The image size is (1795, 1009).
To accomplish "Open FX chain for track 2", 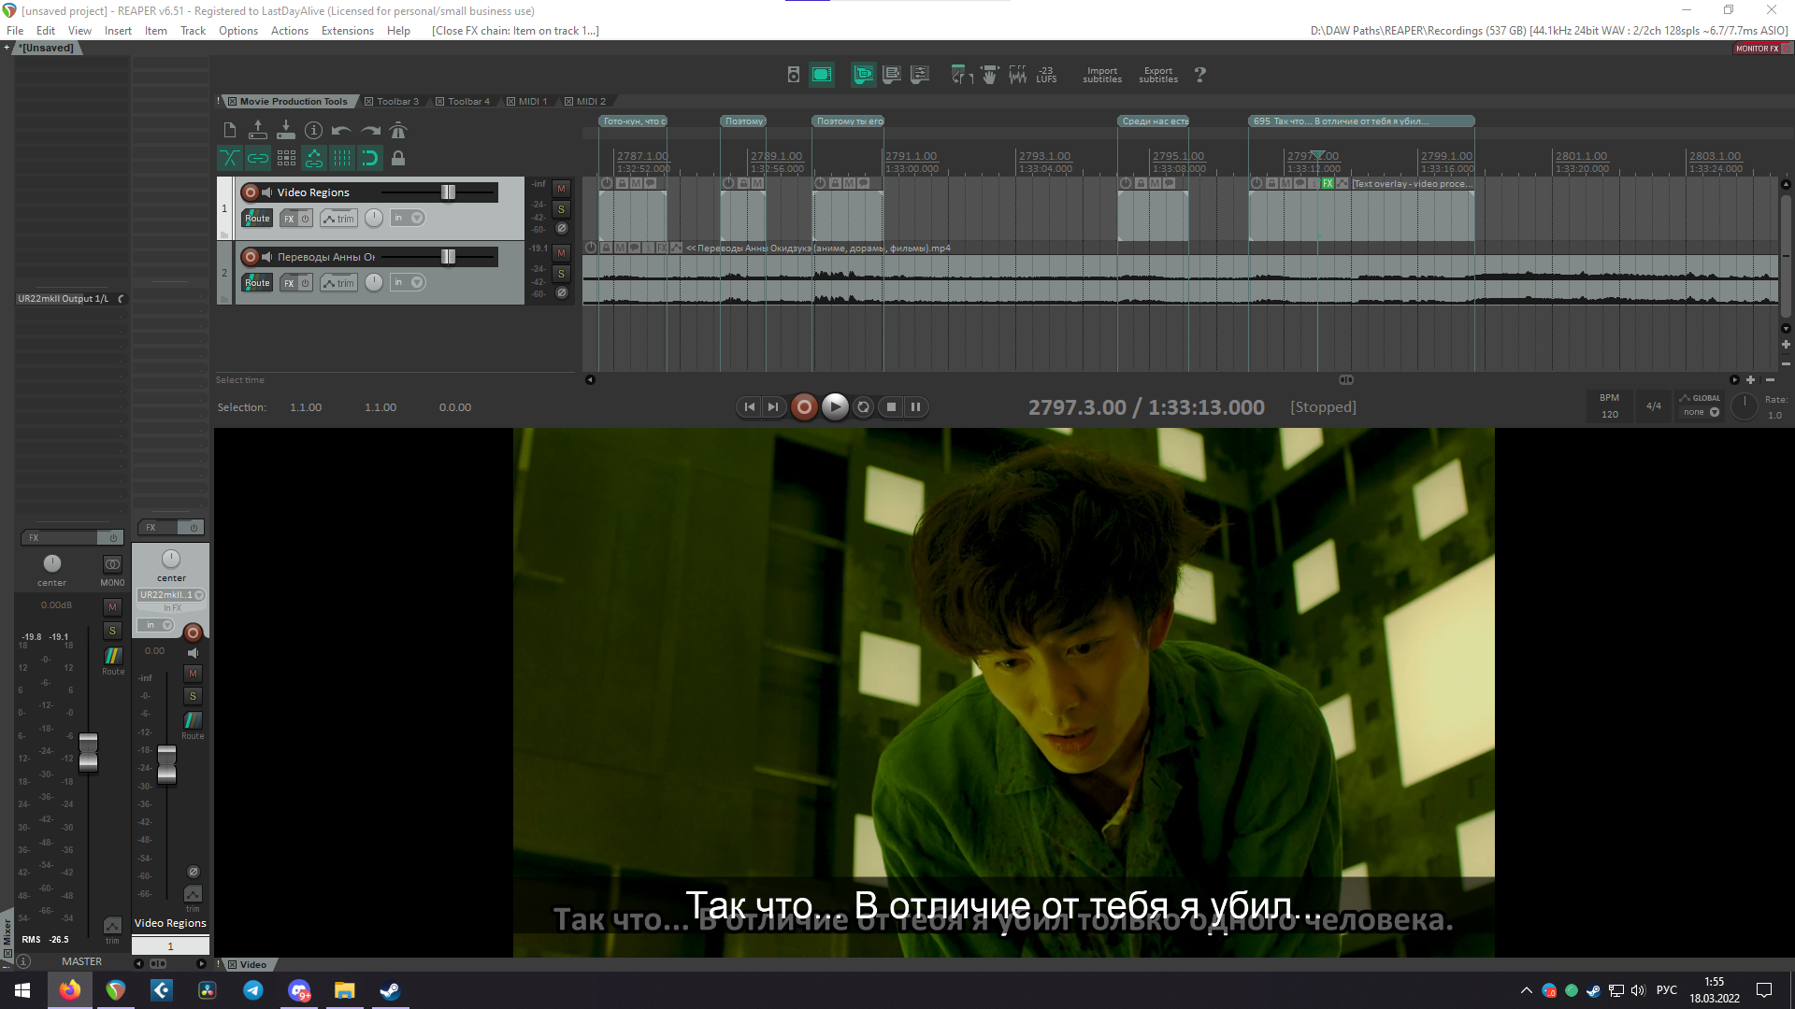I will coord(289,283).
